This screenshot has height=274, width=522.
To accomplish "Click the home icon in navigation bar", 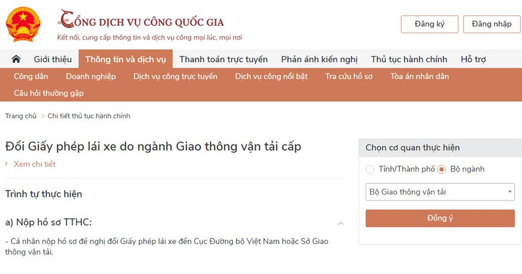I will coord(16,59).
